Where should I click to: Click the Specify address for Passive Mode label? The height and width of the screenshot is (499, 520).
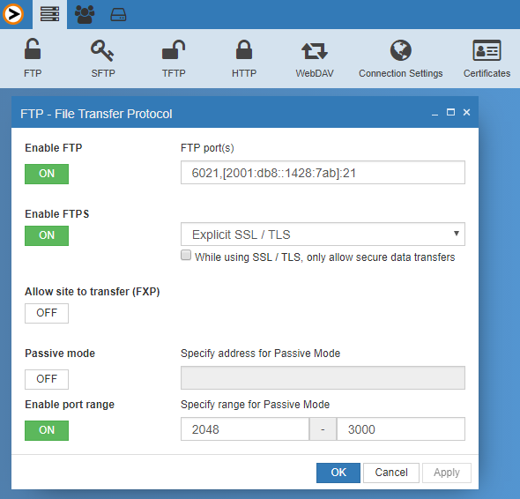coord(260,354)
